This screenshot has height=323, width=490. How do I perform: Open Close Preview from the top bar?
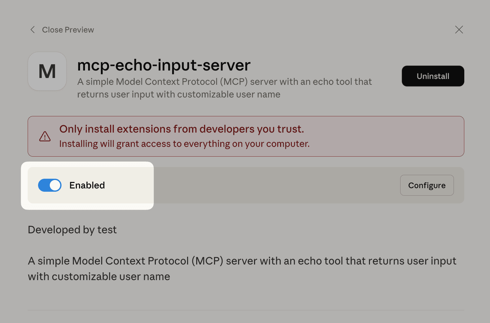[x=68, y=30]
